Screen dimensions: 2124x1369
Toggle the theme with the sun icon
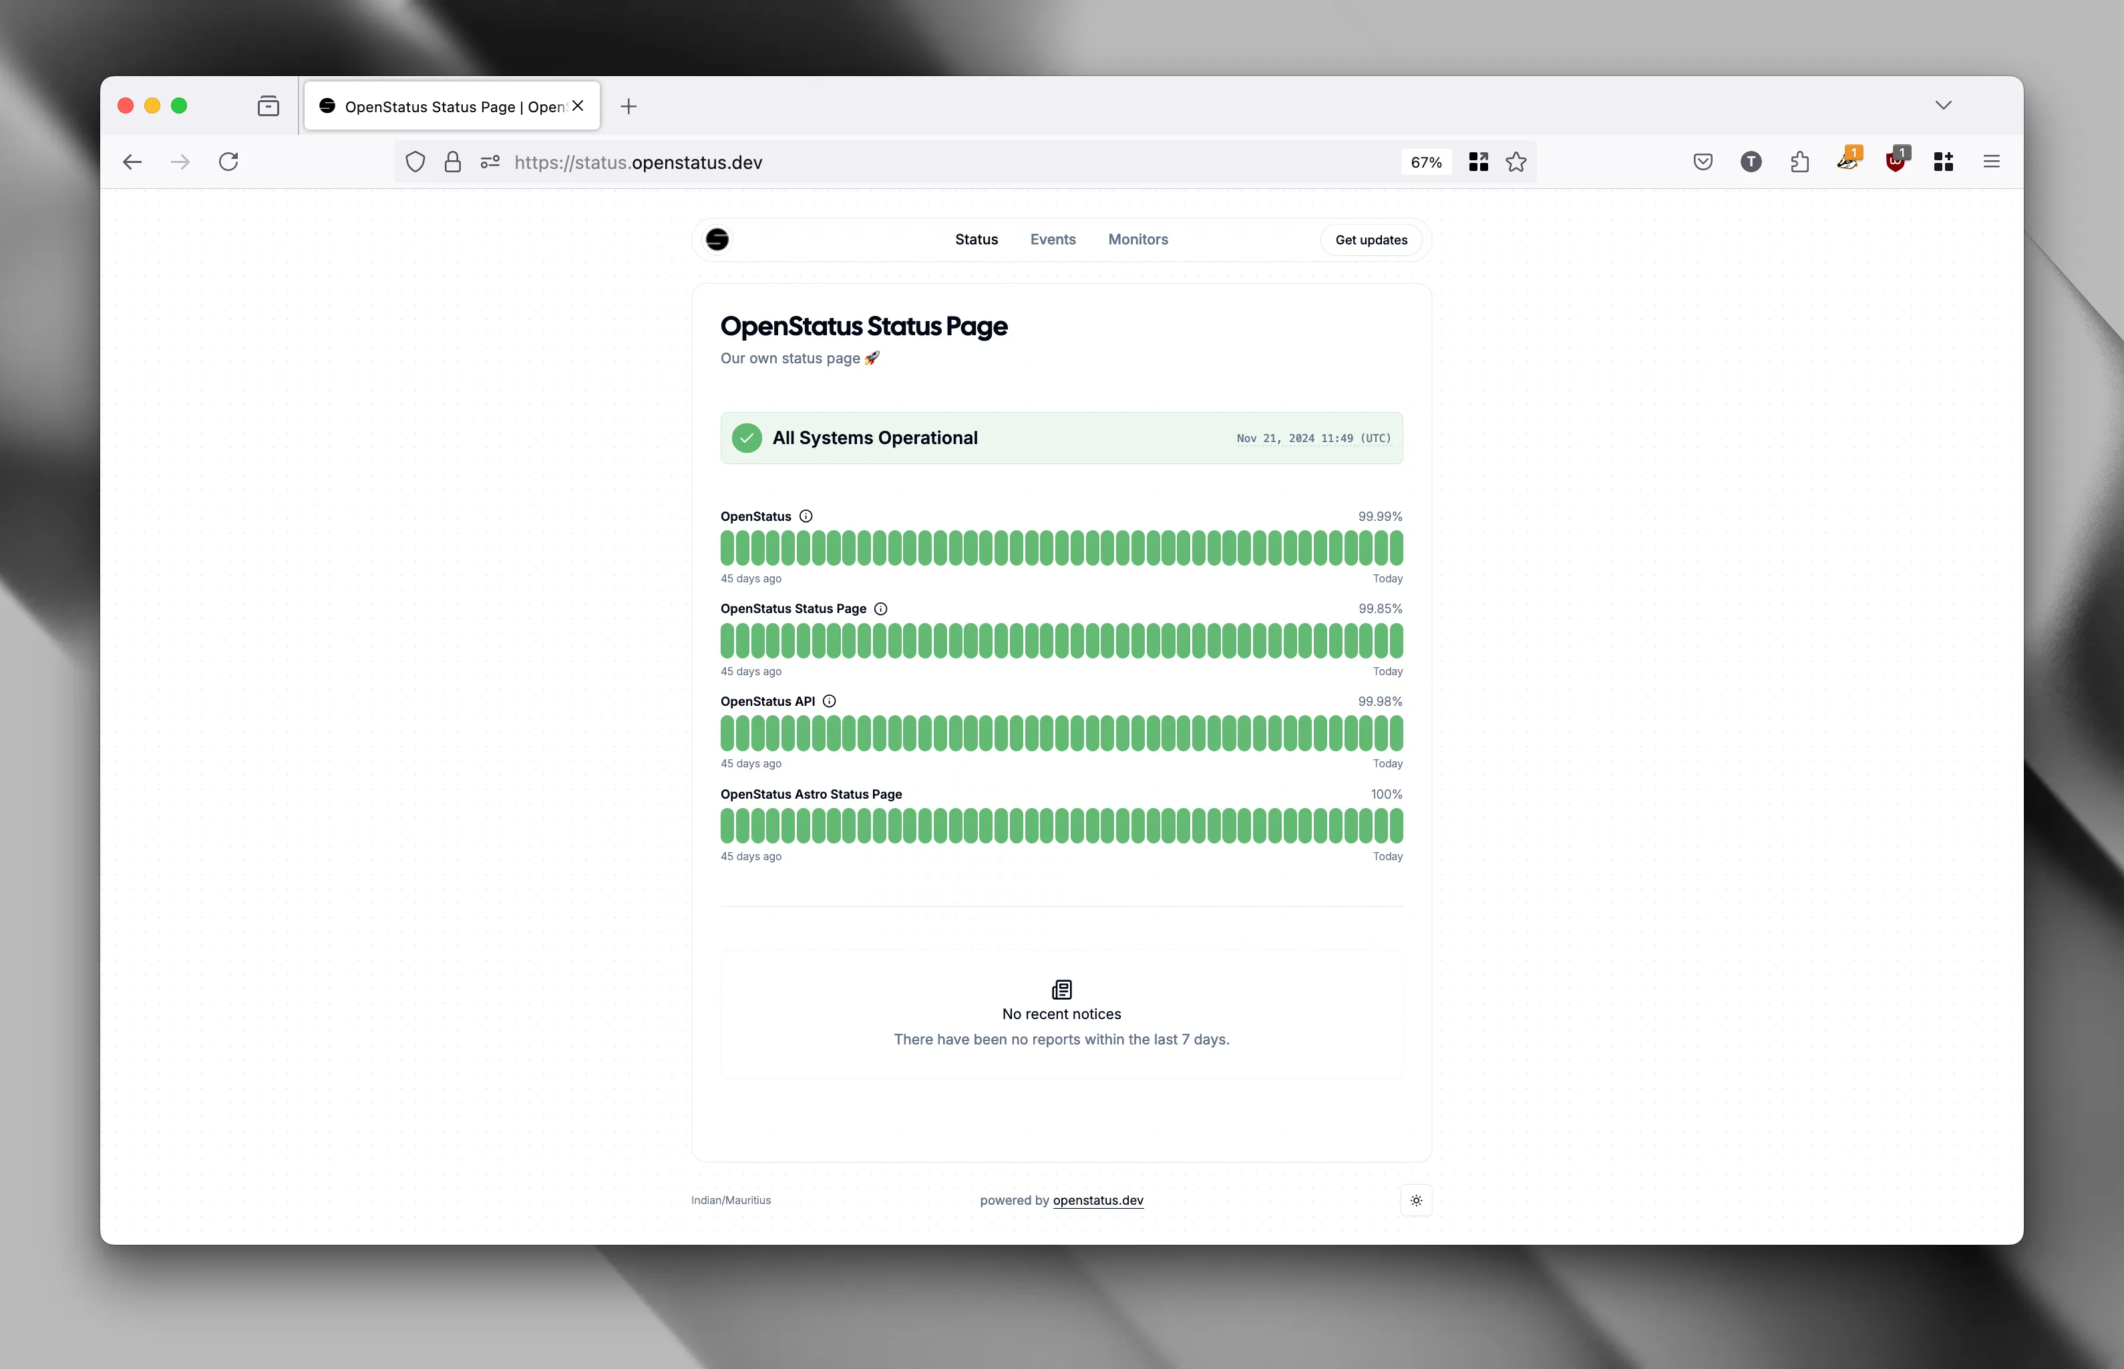[x=1416, y=1200]
